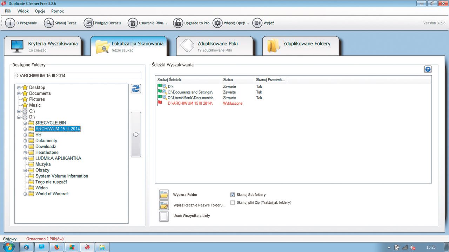
Task: Select the Wideo folder in the tree
Action: pyautogui.click(x=41, y=188)
